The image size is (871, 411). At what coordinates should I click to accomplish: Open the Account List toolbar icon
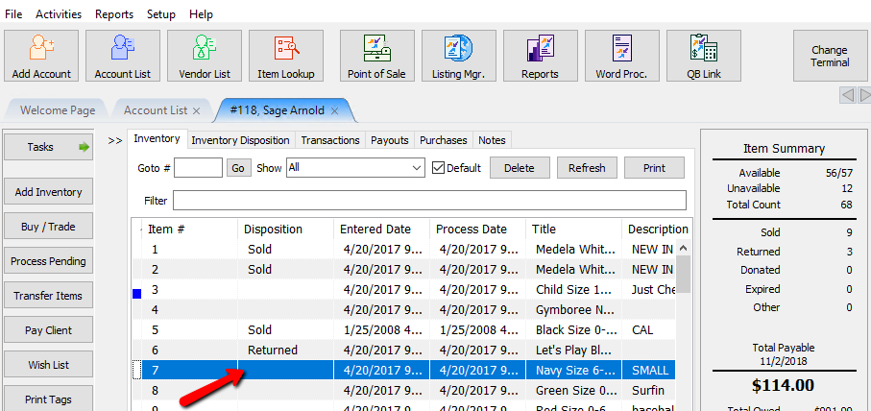click(x=123, y=56)
